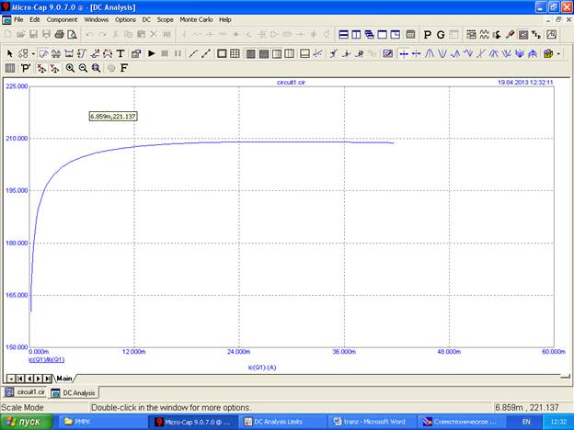Toggle the plot grid lines button
574x430 pixels.
click(x=235, y=53)
